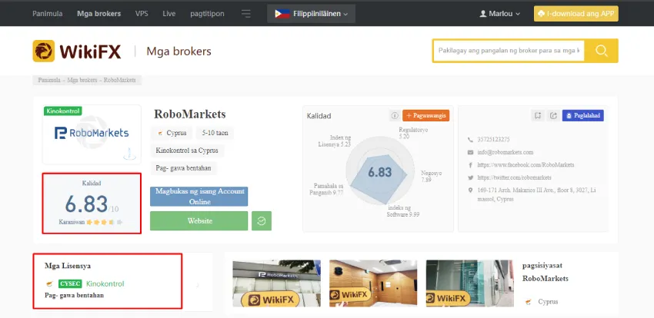Viewport: 654px width, 318px height.
Task: Open Mga brokers in top navigation
Action: (98, 14)
